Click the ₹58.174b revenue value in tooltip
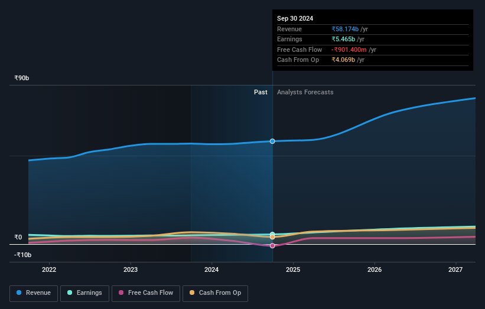 point(345,29)
